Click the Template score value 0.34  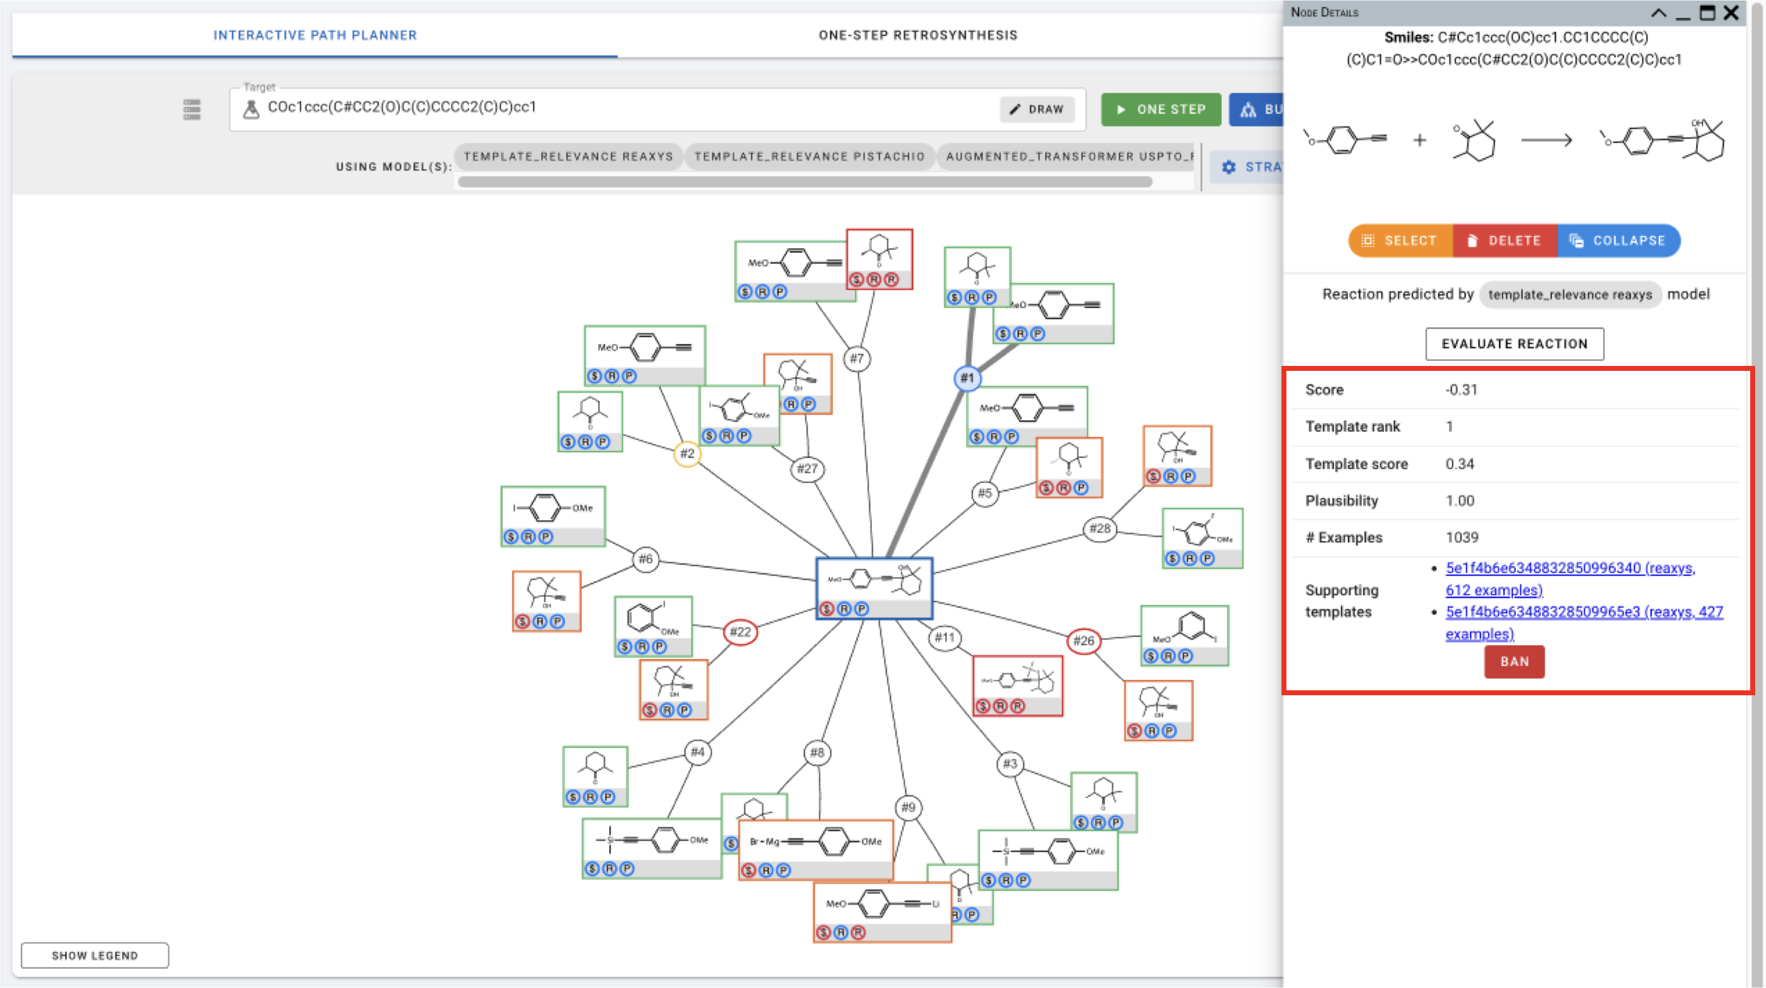pos(1460,463)
